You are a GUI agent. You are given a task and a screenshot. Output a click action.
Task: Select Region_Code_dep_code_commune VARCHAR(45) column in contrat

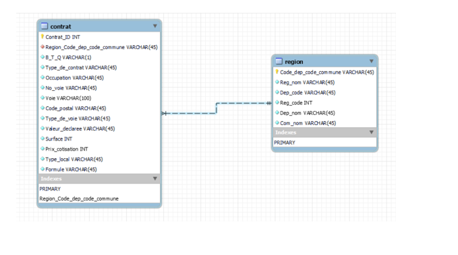[101, 47]
